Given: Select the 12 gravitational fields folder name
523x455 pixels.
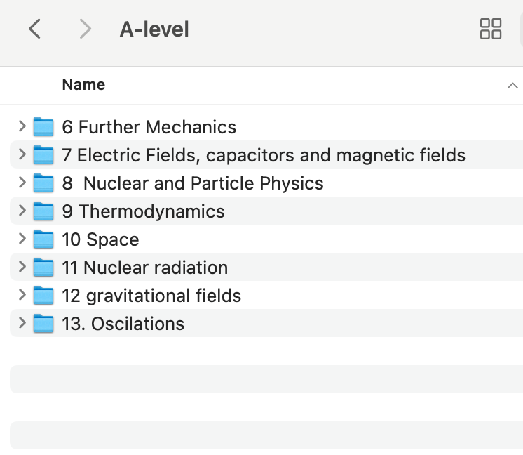Looking at the screenshot, I should click(x=151, y=296).
